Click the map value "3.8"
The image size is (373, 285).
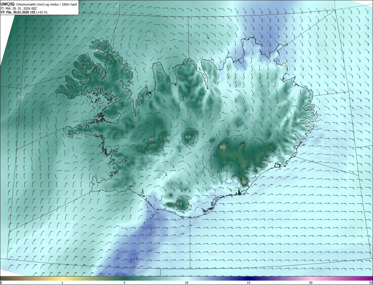pos(222,147)
